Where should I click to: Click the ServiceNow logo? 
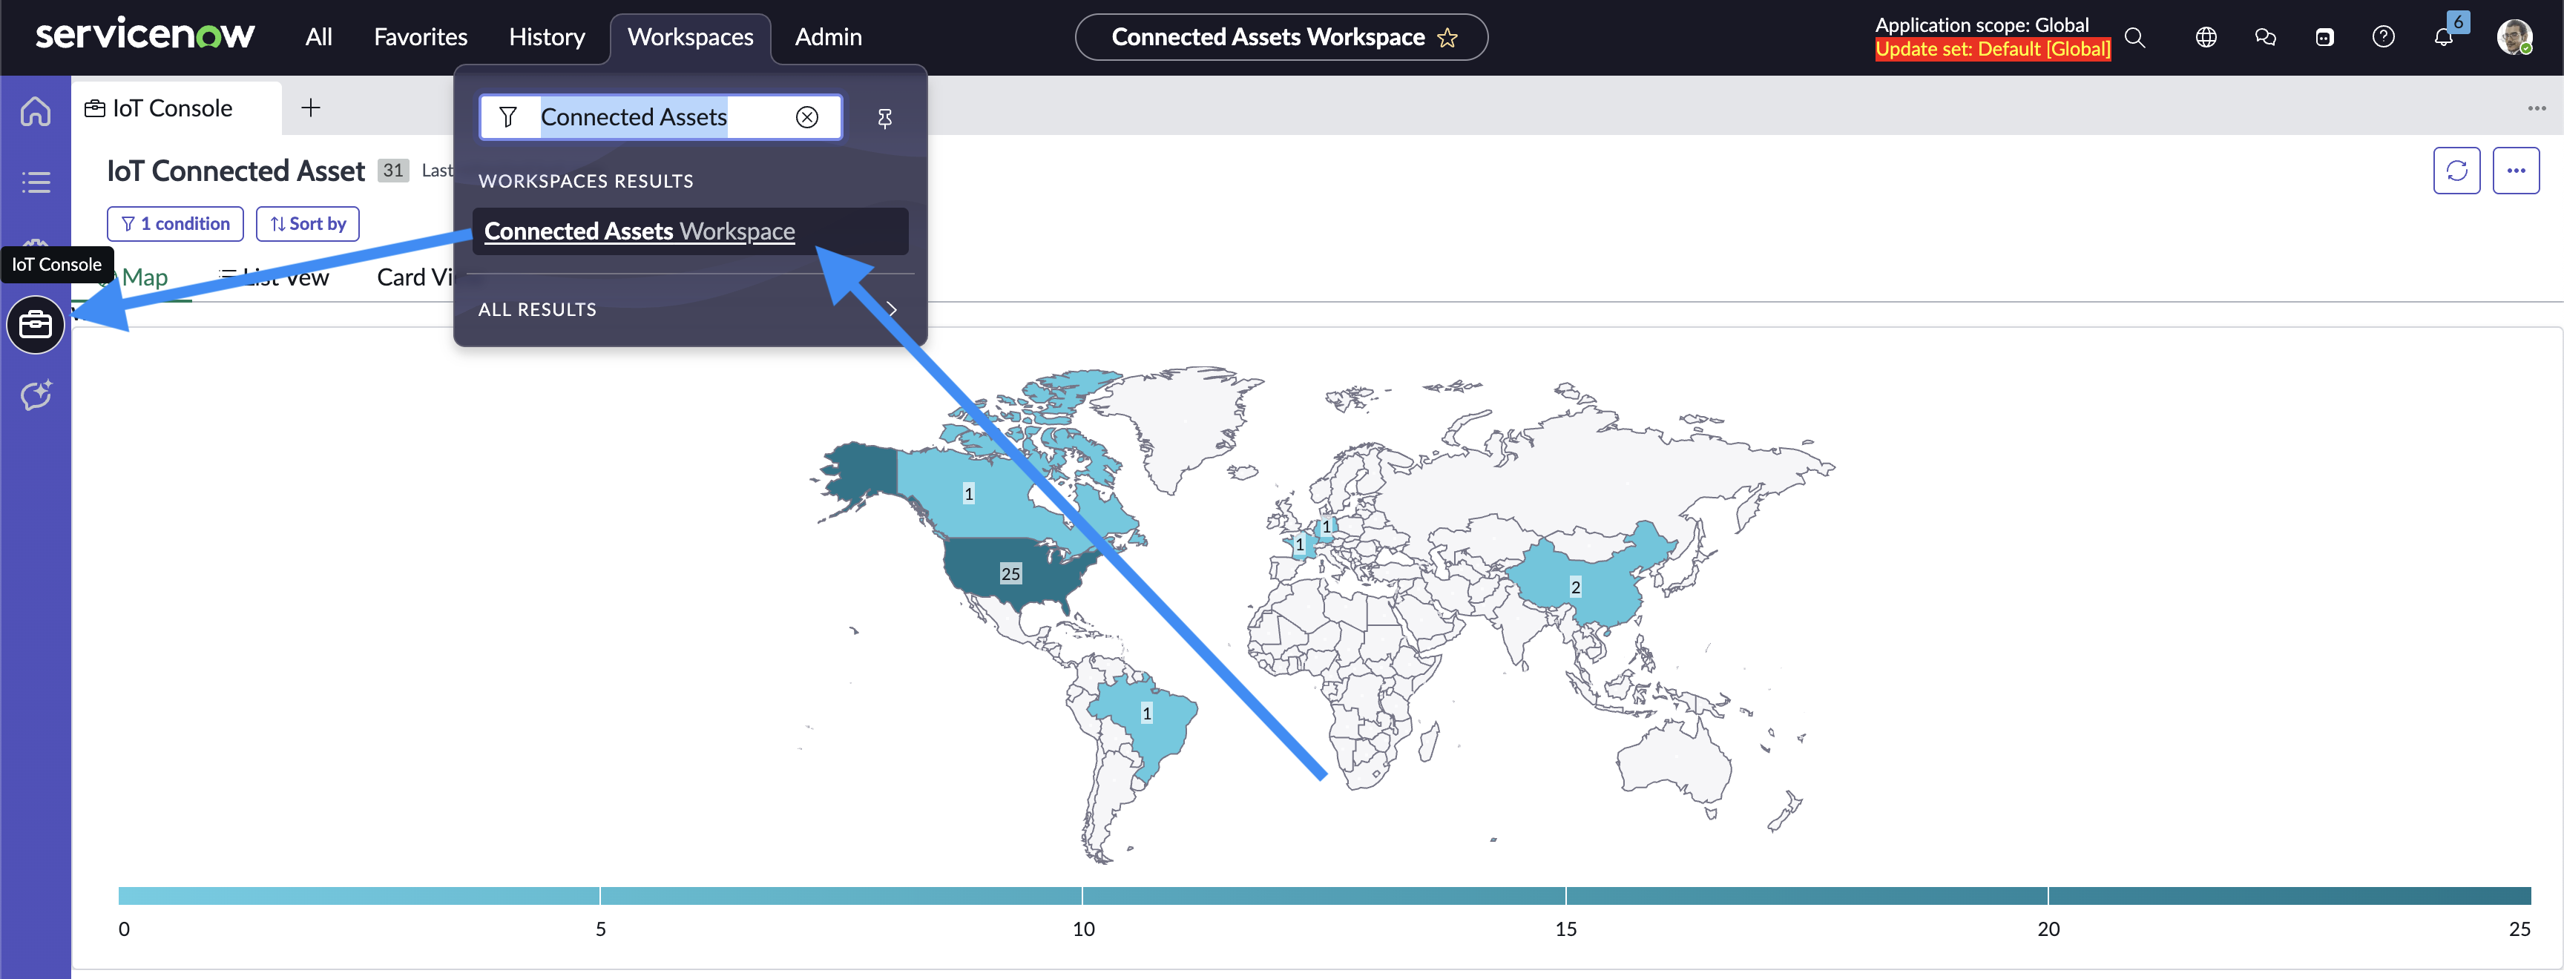click(145, 36)
